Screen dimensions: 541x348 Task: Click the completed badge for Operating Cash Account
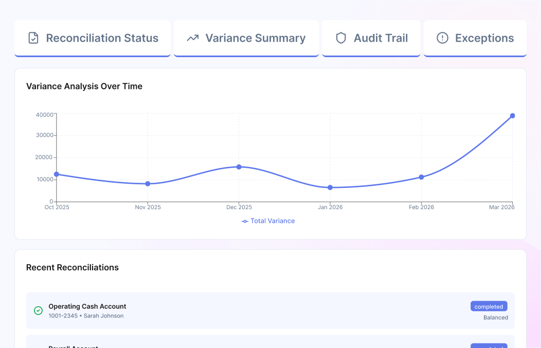[489, 307]
